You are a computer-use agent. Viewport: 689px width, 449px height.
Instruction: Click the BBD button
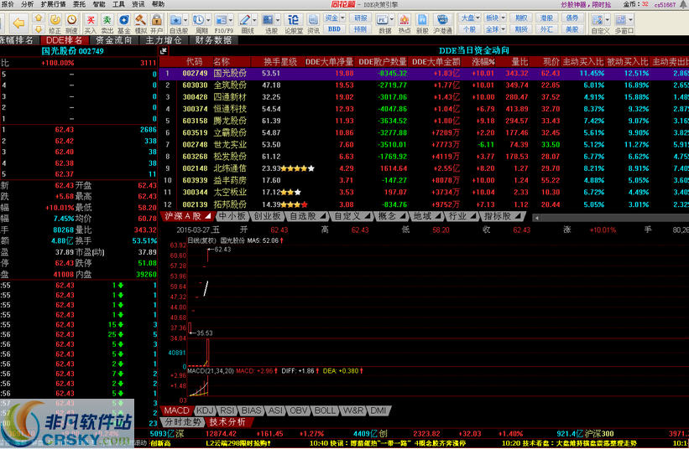334,29
